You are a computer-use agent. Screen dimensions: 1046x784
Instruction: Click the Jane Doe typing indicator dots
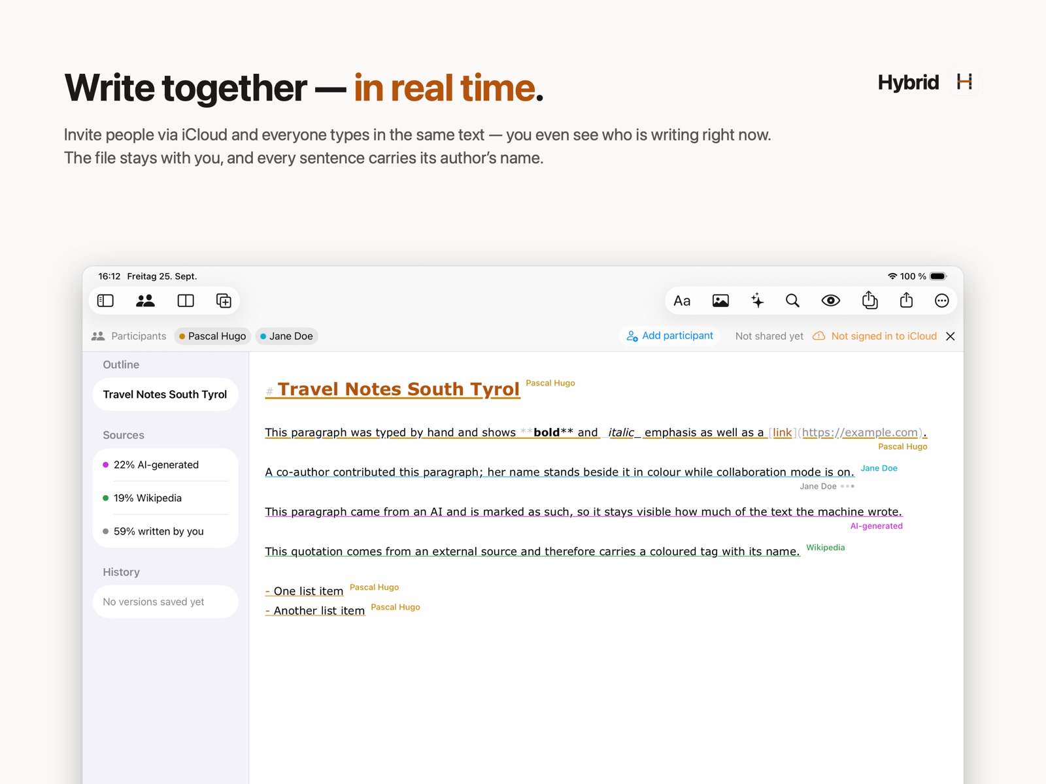point(847,486)
